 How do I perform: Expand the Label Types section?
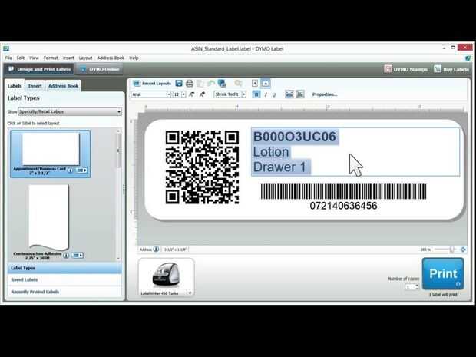tap(64, 268)
